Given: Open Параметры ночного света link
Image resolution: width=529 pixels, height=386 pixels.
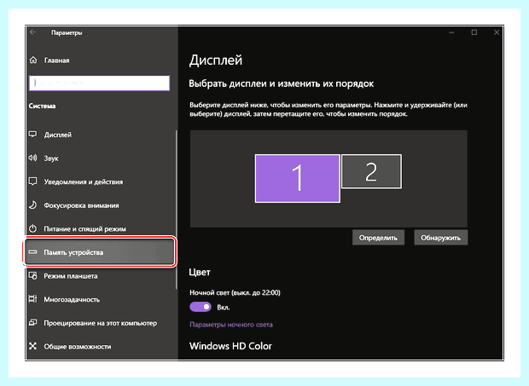Looking at the screenshot, I should [x=231, y=325].
